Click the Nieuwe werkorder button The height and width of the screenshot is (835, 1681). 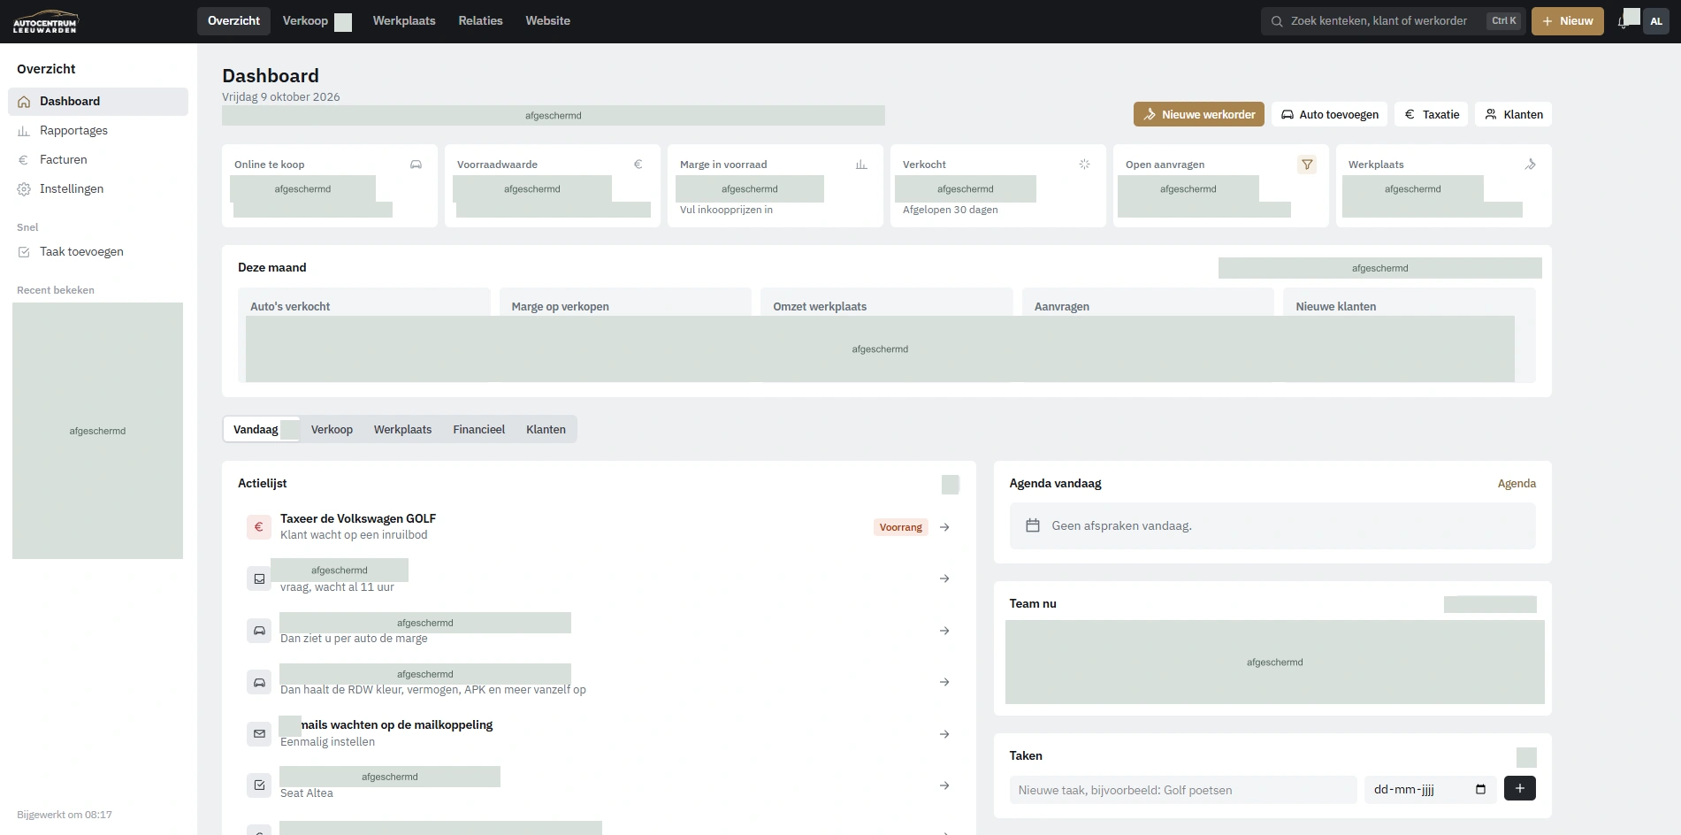point(1199,114)
